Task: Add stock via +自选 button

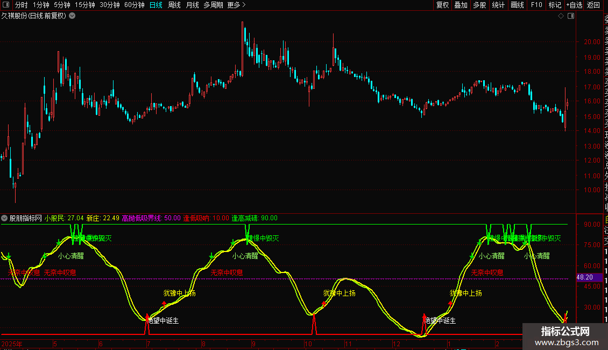Action: [x=574, y=5]
